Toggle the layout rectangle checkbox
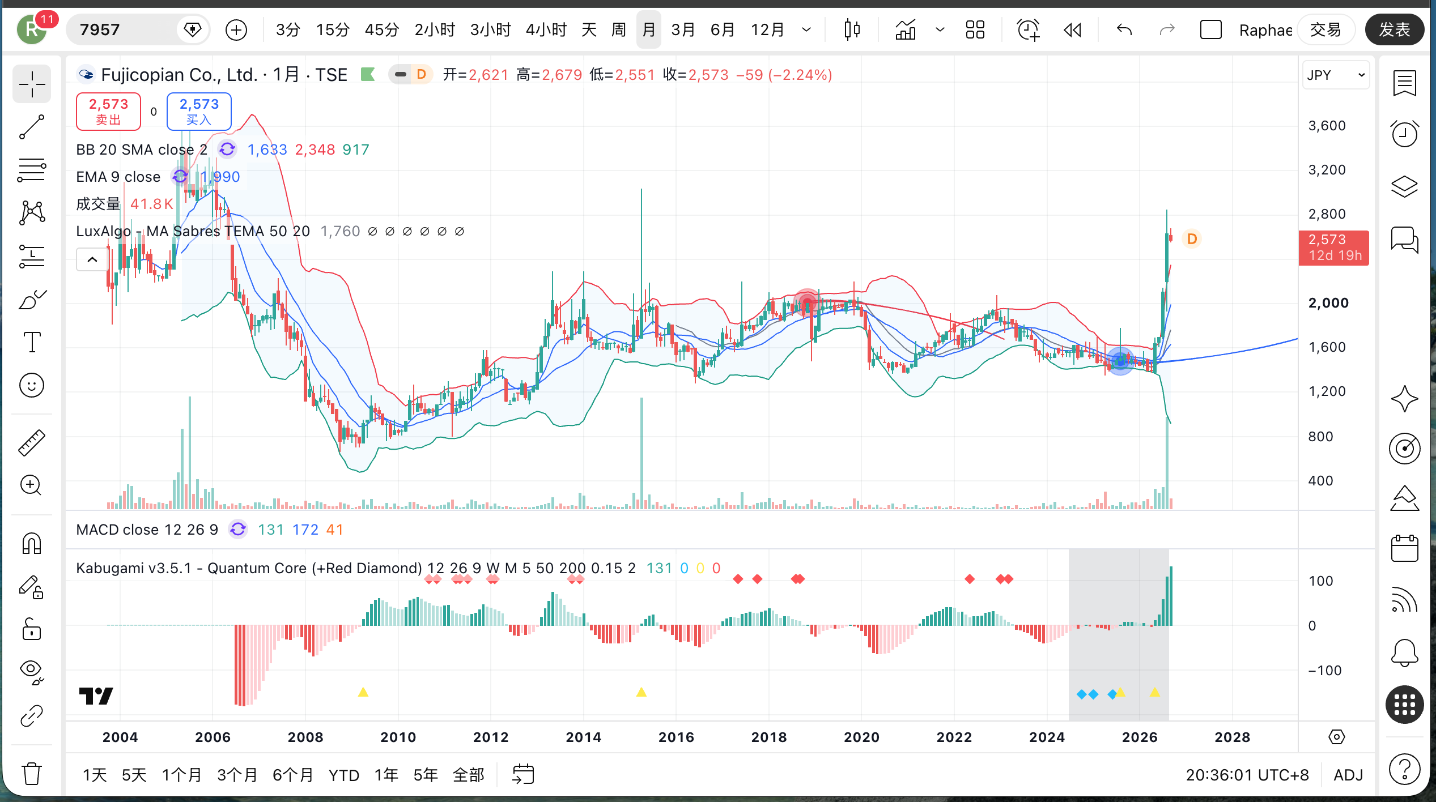Viewport: 1436px width, 802px height. (1210, 29)
